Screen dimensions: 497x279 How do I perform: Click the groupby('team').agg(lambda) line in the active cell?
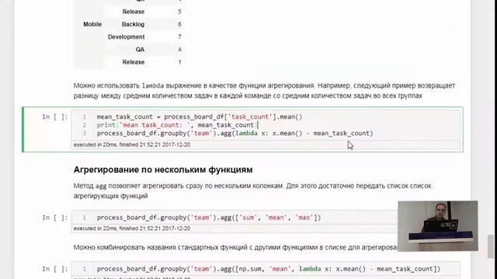(x=235, y=133)
